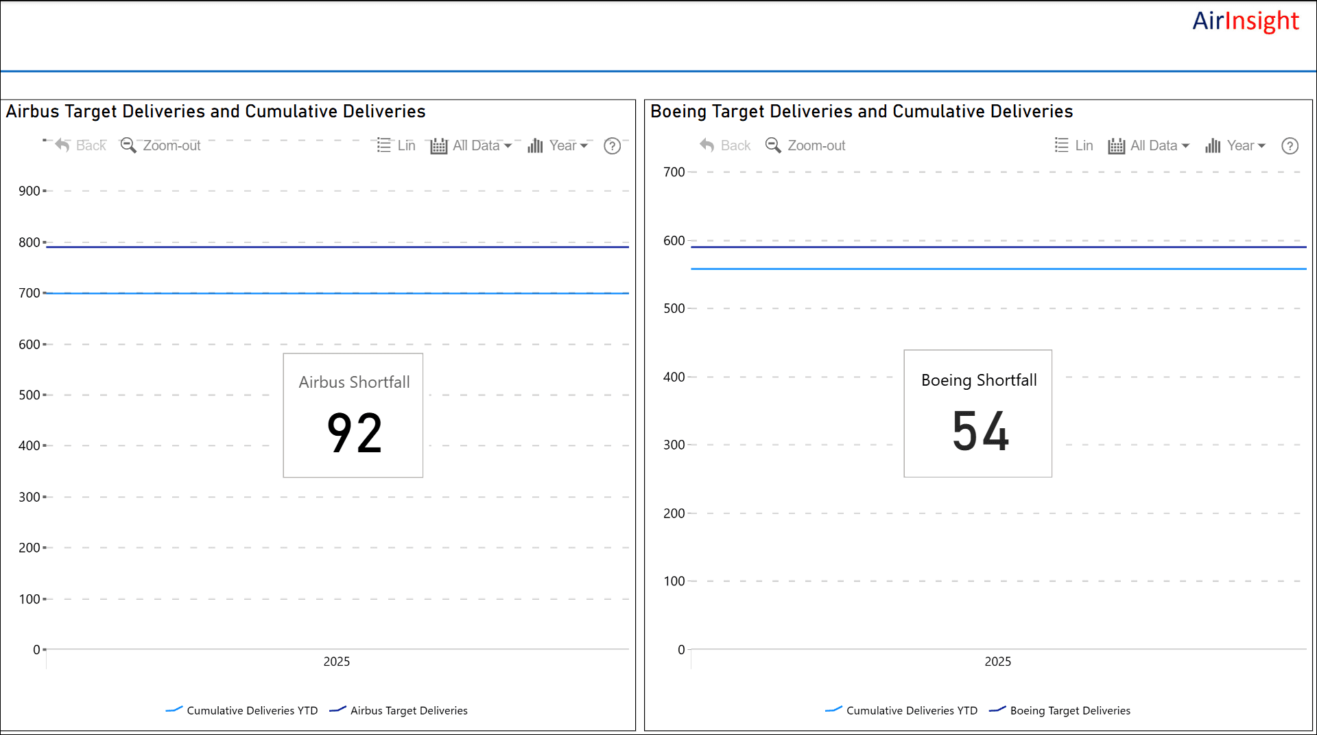This screenshot has width=1317, height=735.
Task: Open help question mark in Airbus chart
Action: click(612, 146)
